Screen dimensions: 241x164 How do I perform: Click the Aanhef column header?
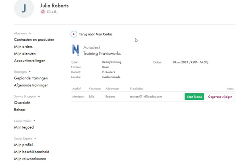(x=76, y=89)
